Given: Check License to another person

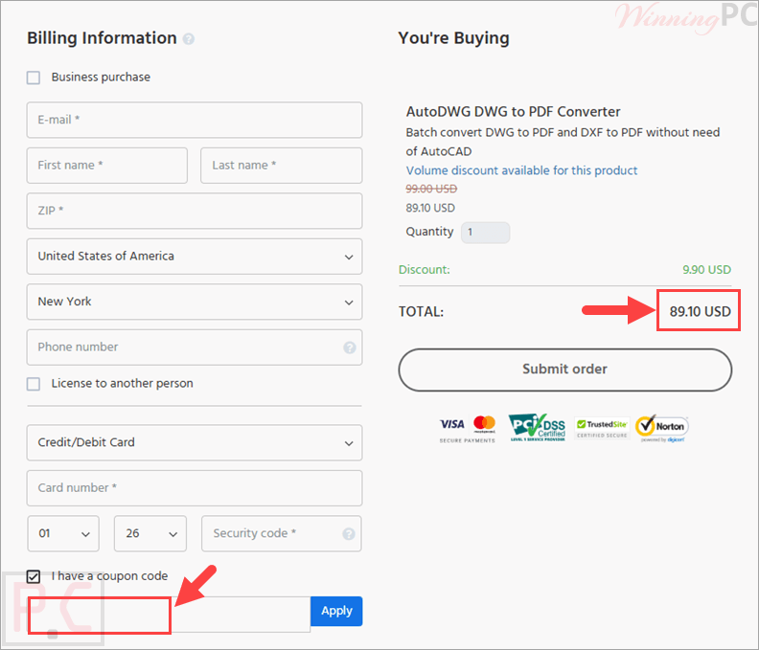Looking at the screenshot, I should point(34,384).
